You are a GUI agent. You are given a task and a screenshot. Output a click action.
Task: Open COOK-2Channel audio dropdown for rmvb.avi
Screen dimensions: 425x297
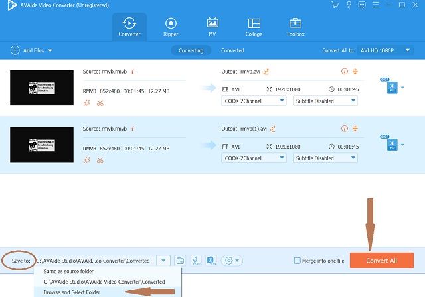click(x=254, y=101)
